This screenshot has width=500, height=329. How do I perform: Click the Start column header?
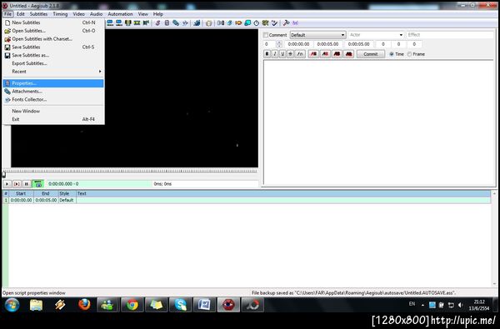pyautogui.click(x=21, y=193)
